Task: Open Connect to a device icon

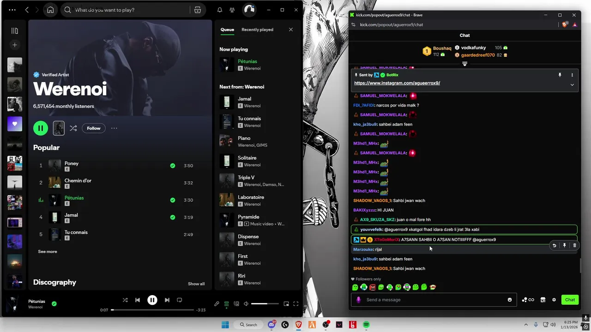Action: pyautogui.click(x=236, y=304)
